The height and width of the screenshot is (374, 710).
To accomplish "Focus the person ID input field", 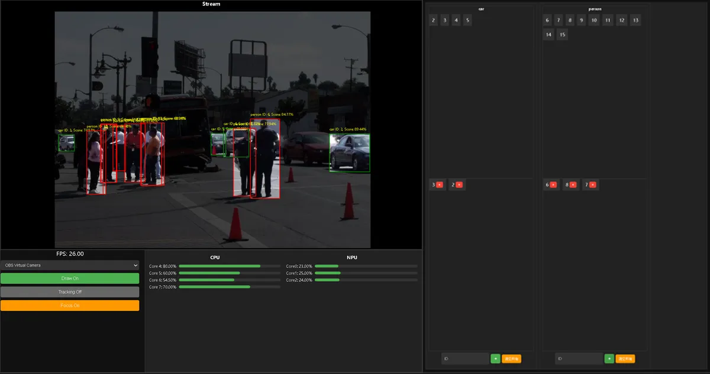I will pos(579,359).
